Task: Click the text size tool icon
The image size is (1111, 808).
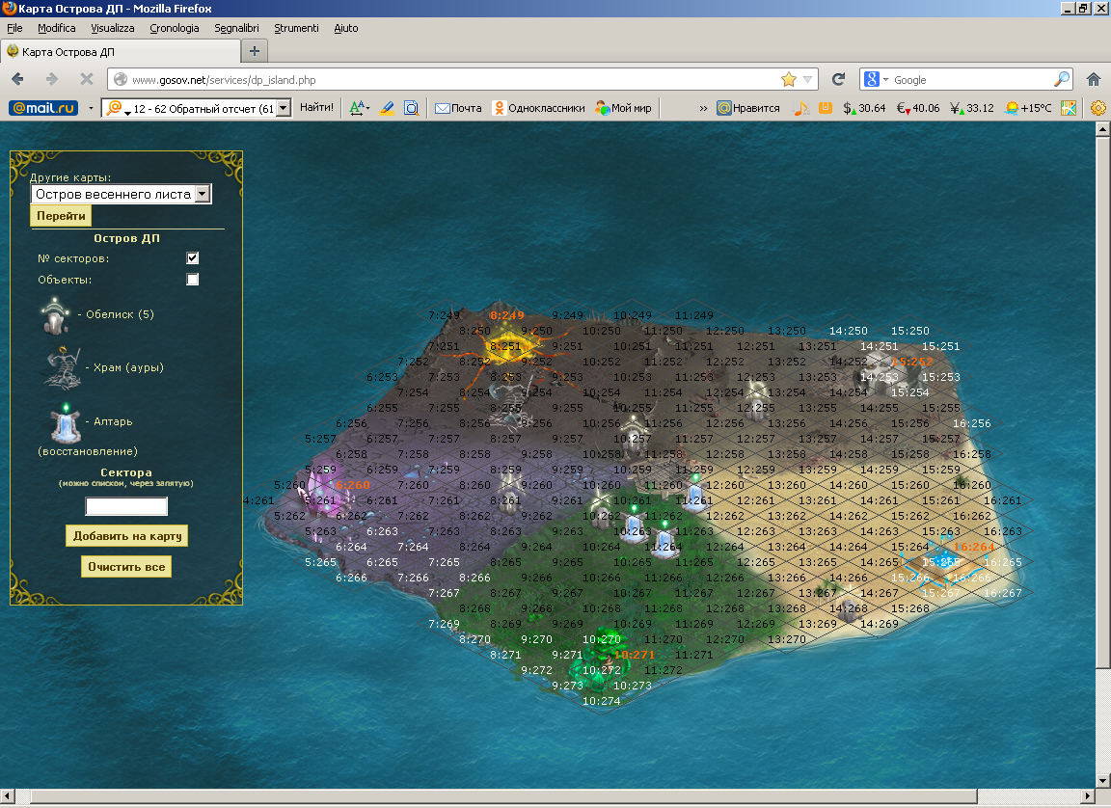Action: (x=357, y=108)
